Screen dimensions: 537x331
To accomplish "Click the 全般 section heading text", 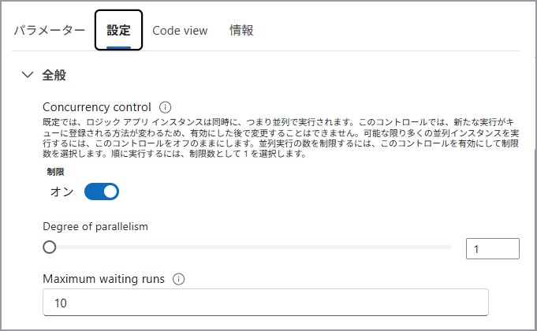I will coord(54,75).
